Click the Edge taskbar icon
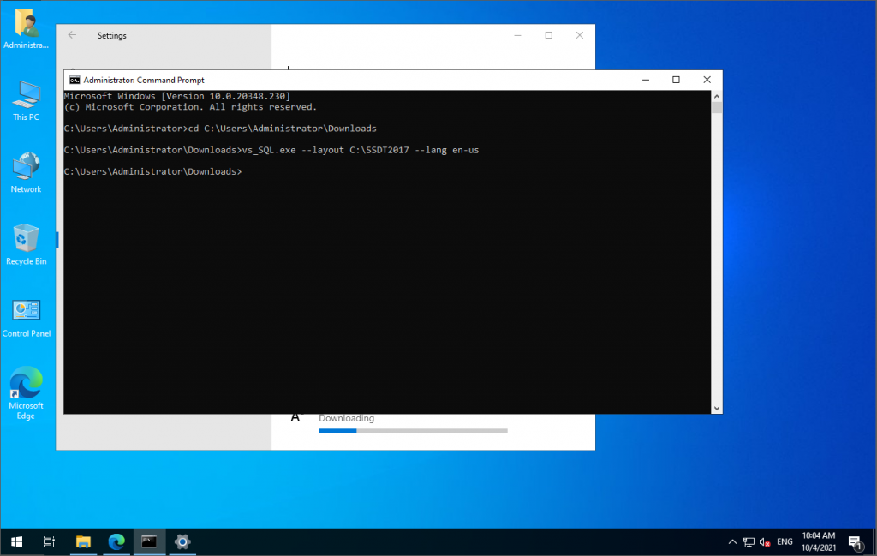This screenshot has height=556, width=877. (x=116, y=541)
